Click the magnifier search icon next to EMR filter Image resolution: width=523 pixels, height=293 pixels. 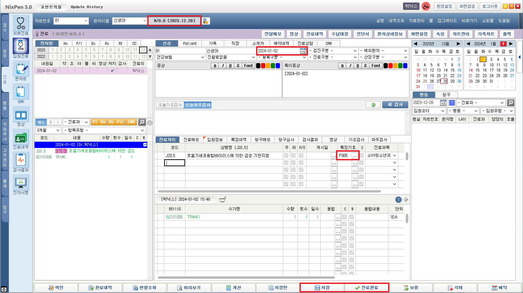(x=142, y=122)
